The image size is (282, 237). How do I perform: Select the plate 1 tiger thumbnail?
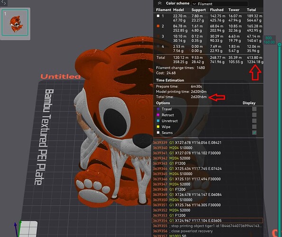point(15,23)
